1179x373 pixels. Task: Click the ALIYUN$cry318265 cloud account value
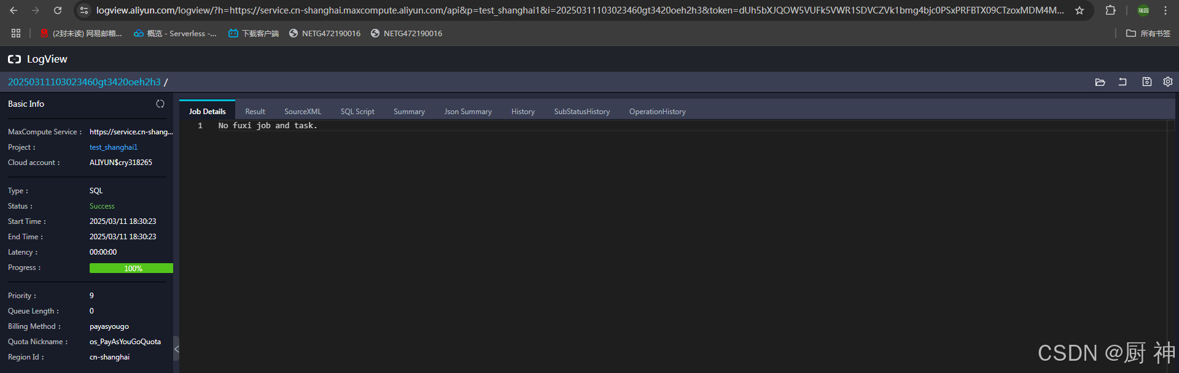coord(121,163)
